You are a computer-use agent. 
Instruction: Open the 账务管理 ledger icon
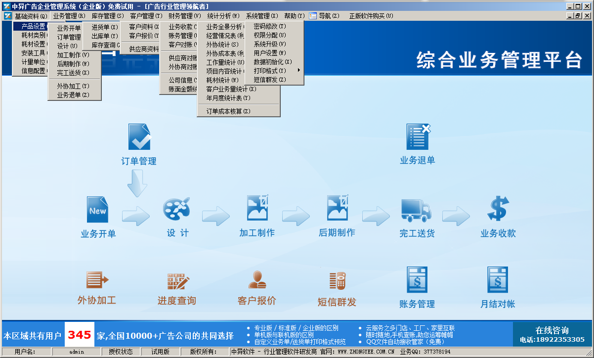point(417,280)
